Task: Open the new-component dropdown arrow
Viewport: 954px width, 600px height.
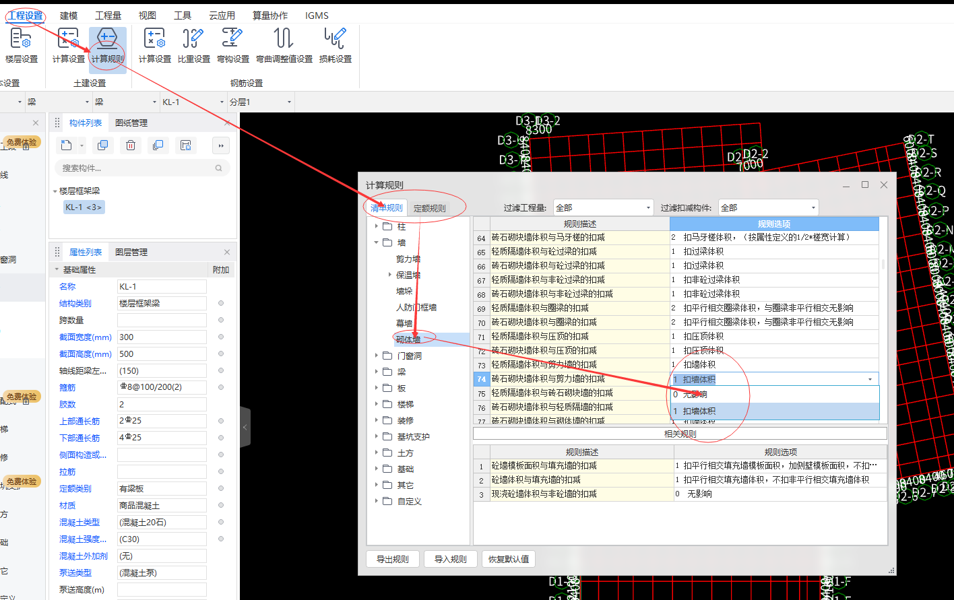Action: pos(82,145)
